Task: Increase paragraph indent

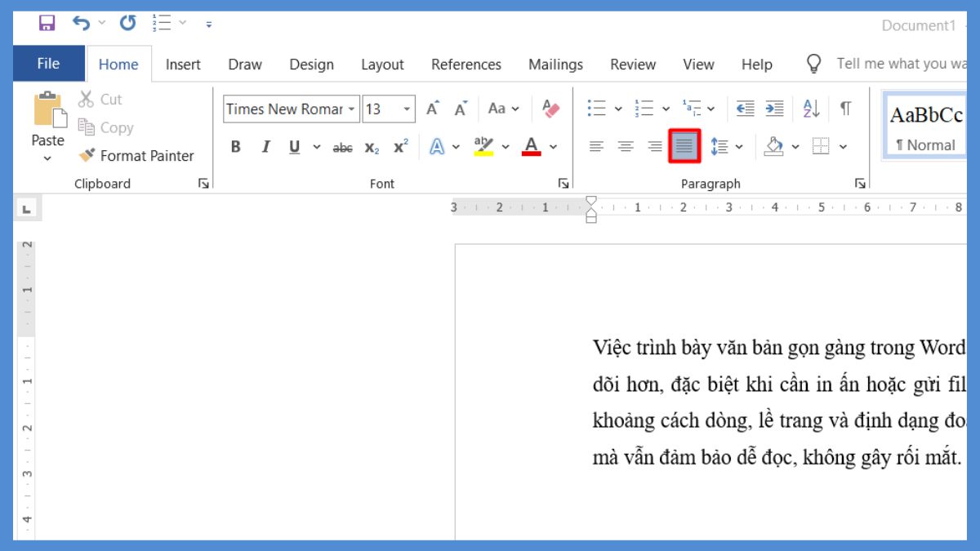Action: coord(774,108)
